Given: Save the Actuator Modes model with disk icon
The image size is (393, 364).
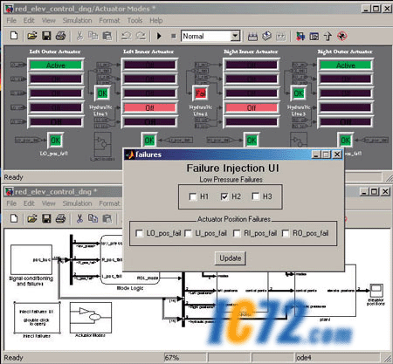Looking at the screenshot, I should (46, 36).
